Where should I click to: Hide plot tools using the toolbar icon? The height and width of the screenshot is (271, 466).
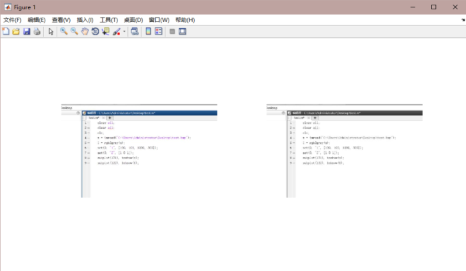coord(172,31)
